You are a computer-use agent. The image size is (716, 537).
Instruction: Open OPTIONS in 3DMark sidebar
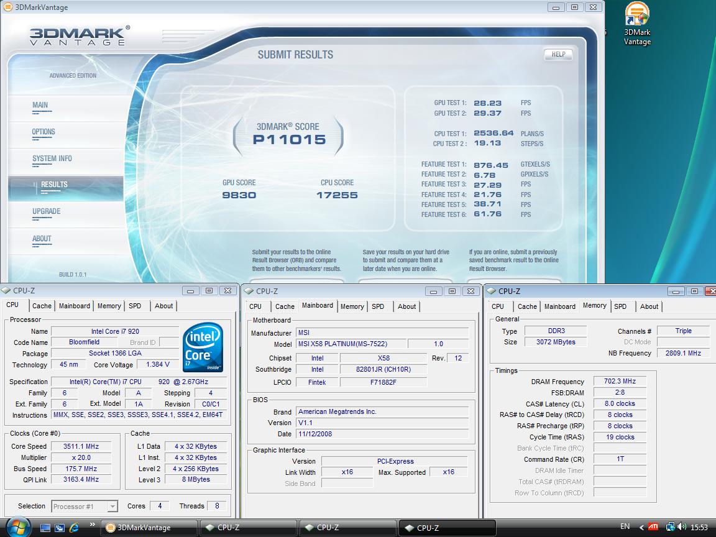(44, 132)
